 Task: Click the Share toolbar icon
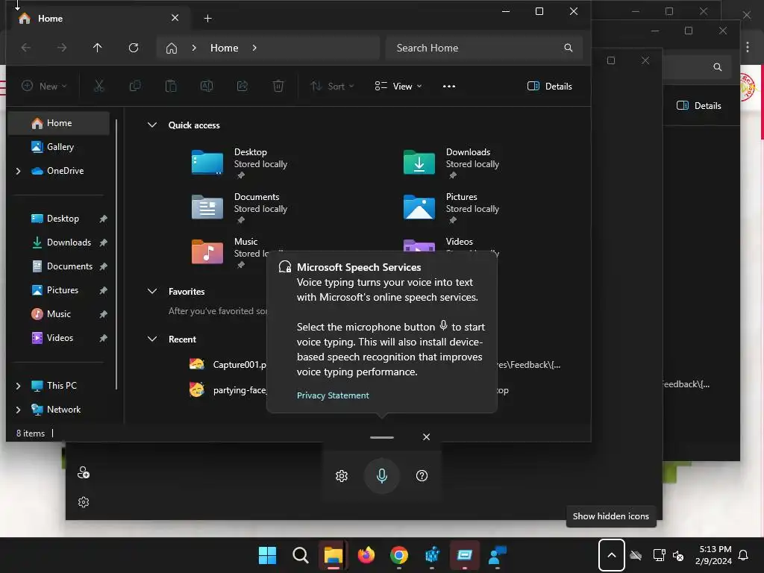pos(242,87)
